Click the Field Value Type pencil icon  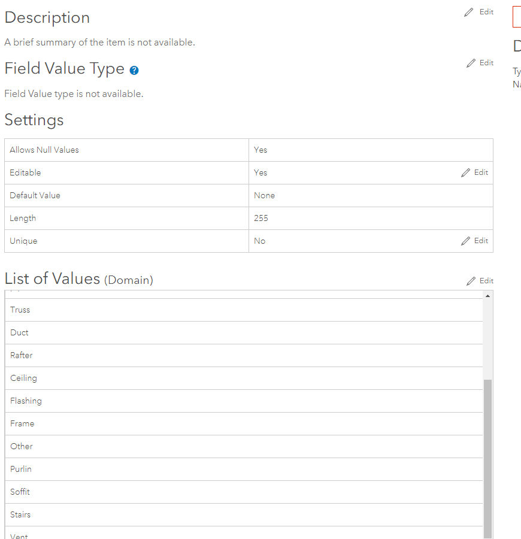click(471, 63)
